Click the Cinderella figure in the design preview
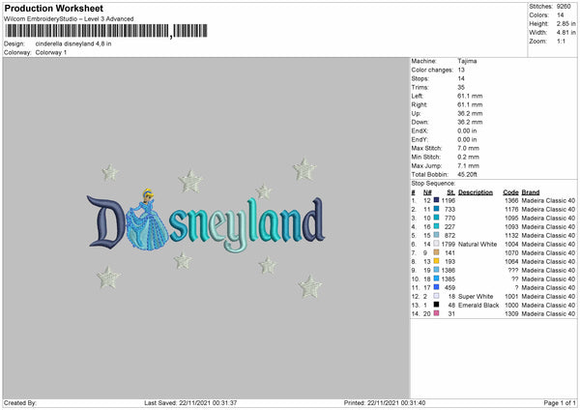The width and height of the screenshot is (580, 410). pyautogui.click(x=147, y=220)
